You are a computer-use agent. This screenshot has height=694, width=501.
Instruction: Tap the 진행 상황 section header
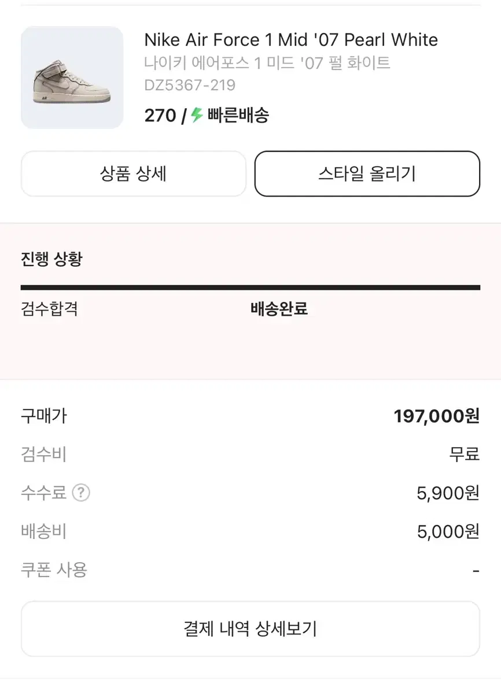(51, 259)
